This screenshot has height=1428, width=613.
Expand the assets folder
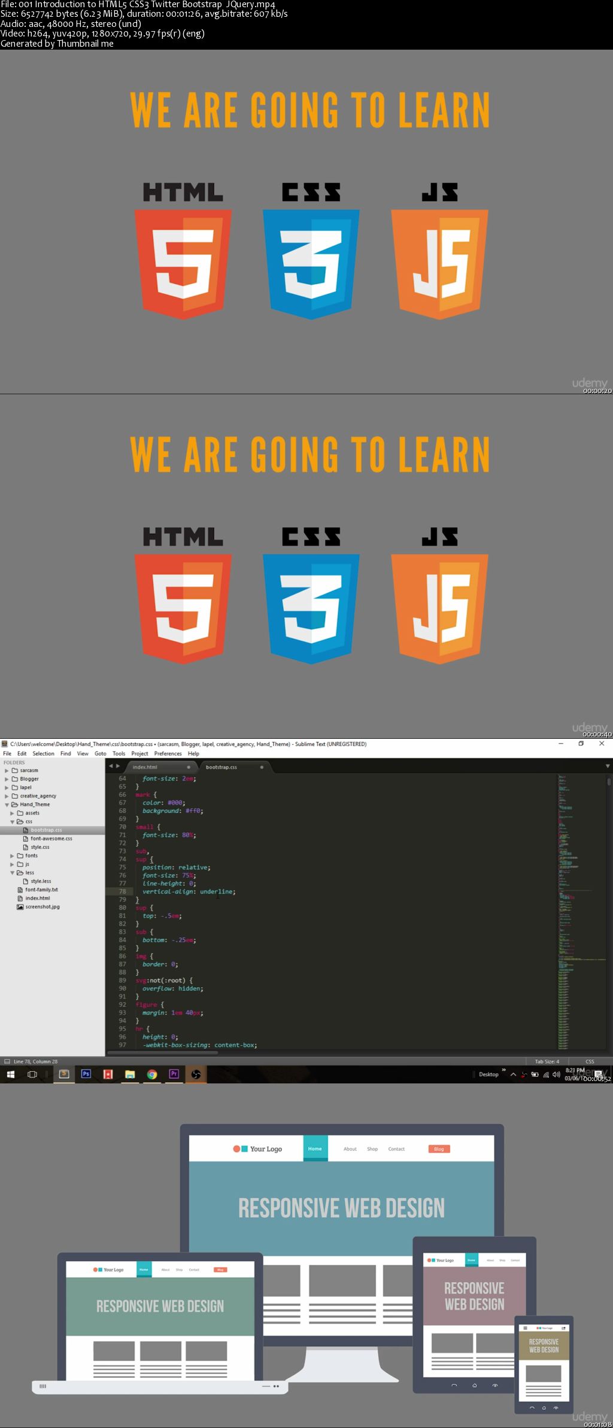click(x=12, y=813)
